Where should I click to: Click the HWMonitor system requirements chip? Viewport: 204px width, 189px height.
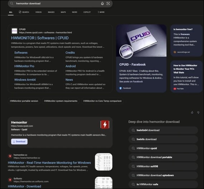coord(60,101)
